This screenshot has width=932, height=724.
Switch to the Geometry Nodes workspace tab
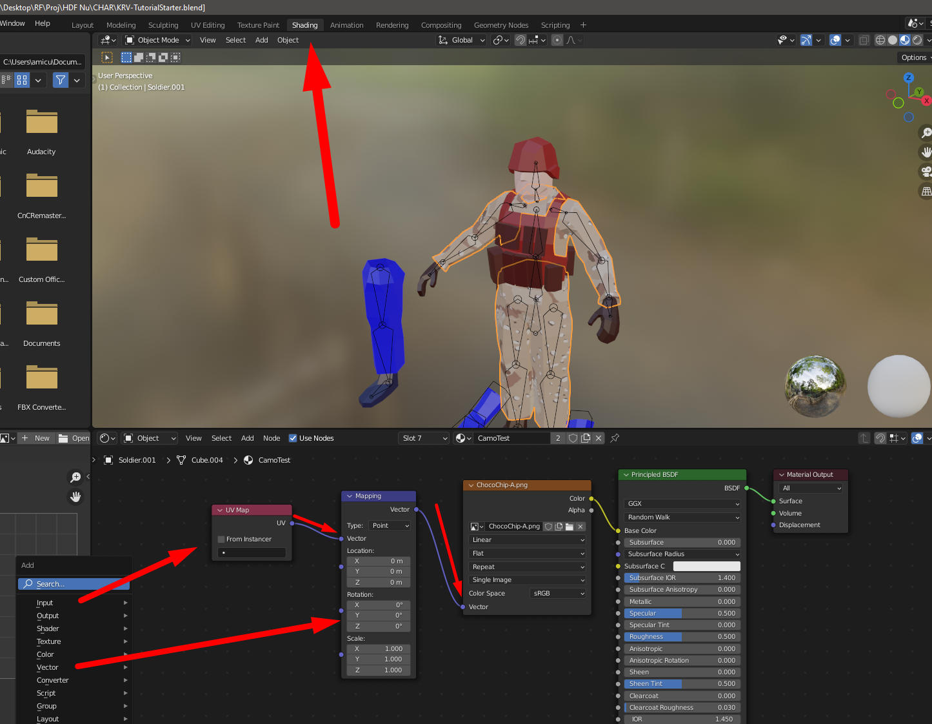pos(501,25)
